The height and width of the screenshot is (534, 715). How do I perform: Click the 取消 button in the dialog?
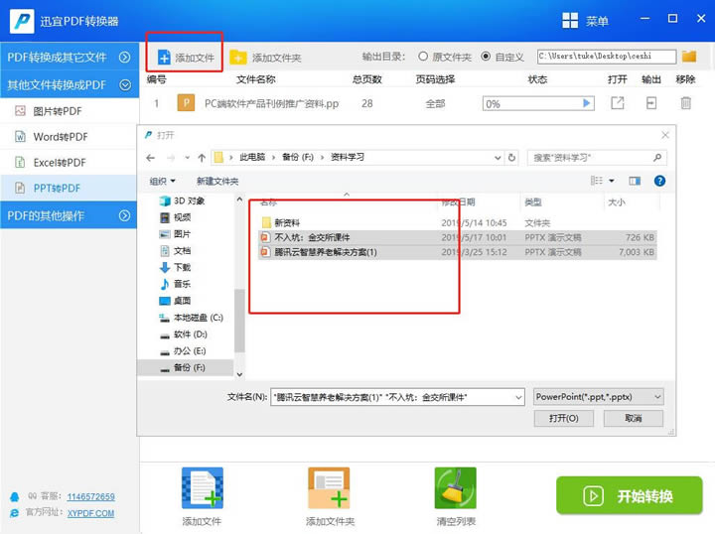(x=633, y=418)
